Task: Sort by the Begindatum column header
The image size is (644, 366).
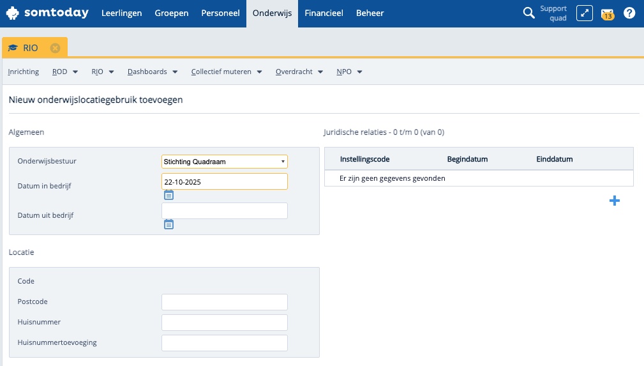Action: pyautogui.click(x=467, y=159)
